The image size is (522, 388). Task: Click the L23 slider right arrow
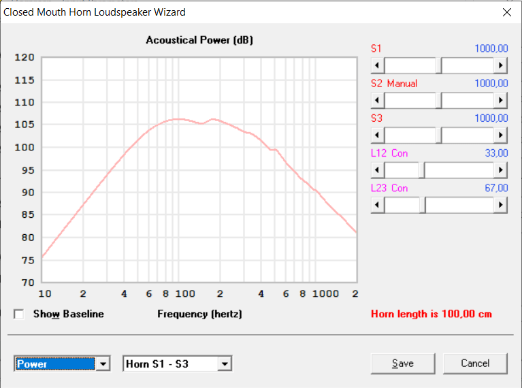tap(500, 205)
